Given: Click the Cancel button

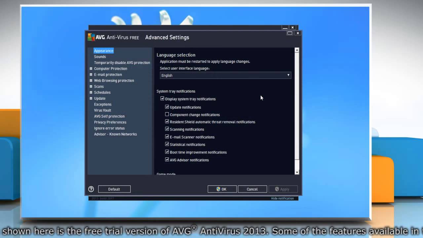Looking at the screenshot, I should coord(252,189).
